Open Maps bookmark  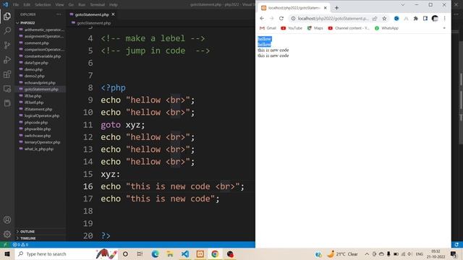[x=315, y=28]
